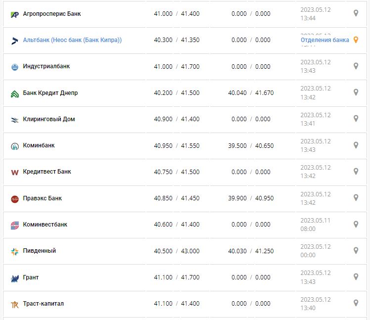The height and width of the screenshot is (320, 370).
Task: Click the Агропросперис Банк logo icon
Action: pyautogui.click(x=15, y=14)
